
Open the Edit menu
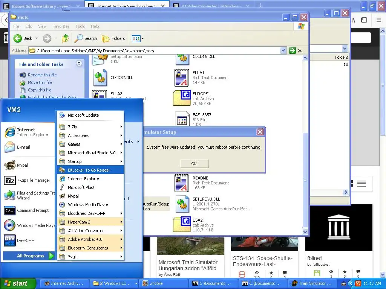coord(29,26)
